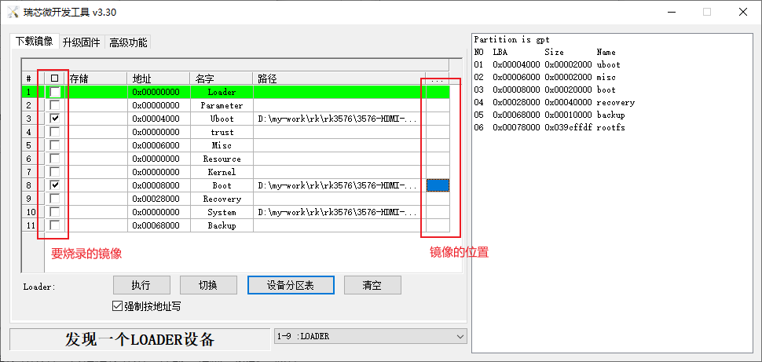Select the Resource name cell
Image resolution: width=762 pixels, height=362 pixels.
221,159
